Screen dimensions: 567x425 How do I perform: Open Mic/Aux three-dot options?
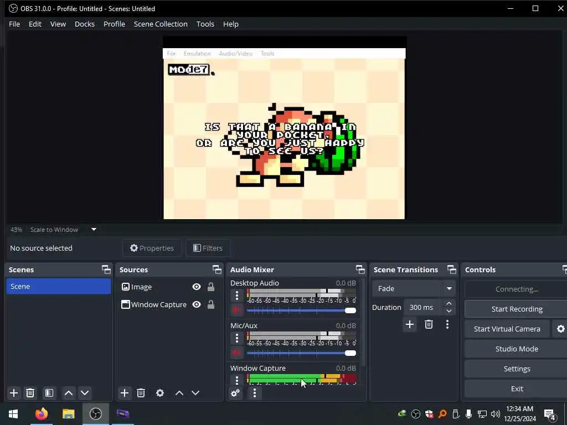pos(237,338)
